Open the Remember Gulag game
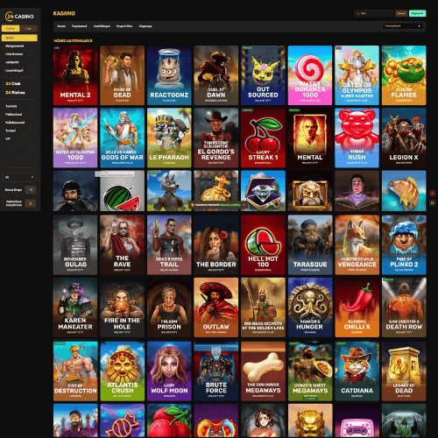438x438 pixels. coord(75,245)
